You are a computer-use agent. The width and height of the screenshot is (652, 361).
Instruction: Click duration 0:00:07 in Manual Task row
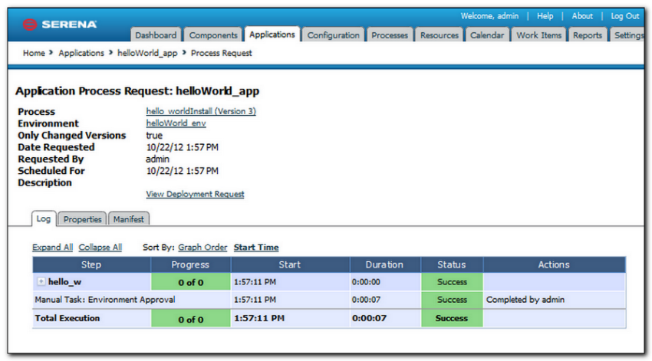tap(366, 300)
